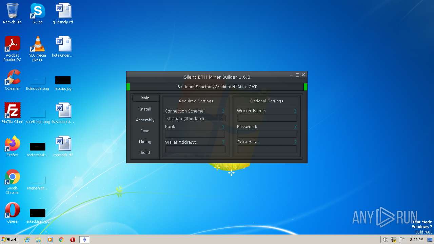Launch FileZilla Client shortcut

[x=12, y=113]
